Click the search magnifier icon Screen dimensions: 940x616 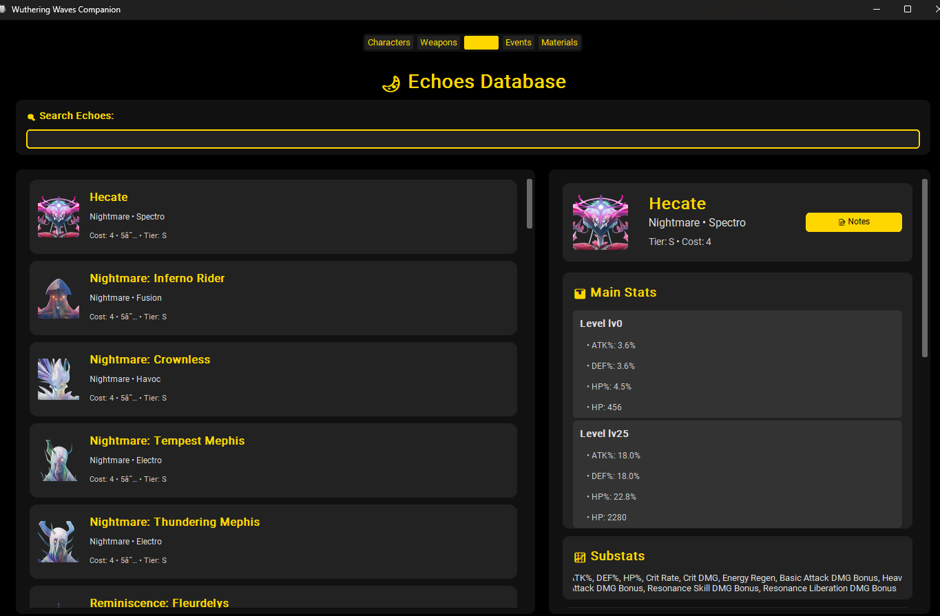[x=31, y=117]
